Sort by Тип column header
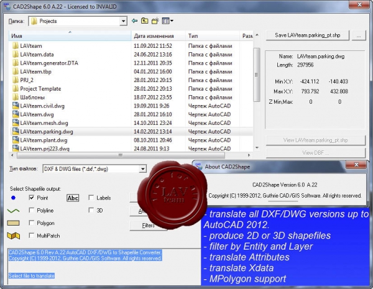 213,36
